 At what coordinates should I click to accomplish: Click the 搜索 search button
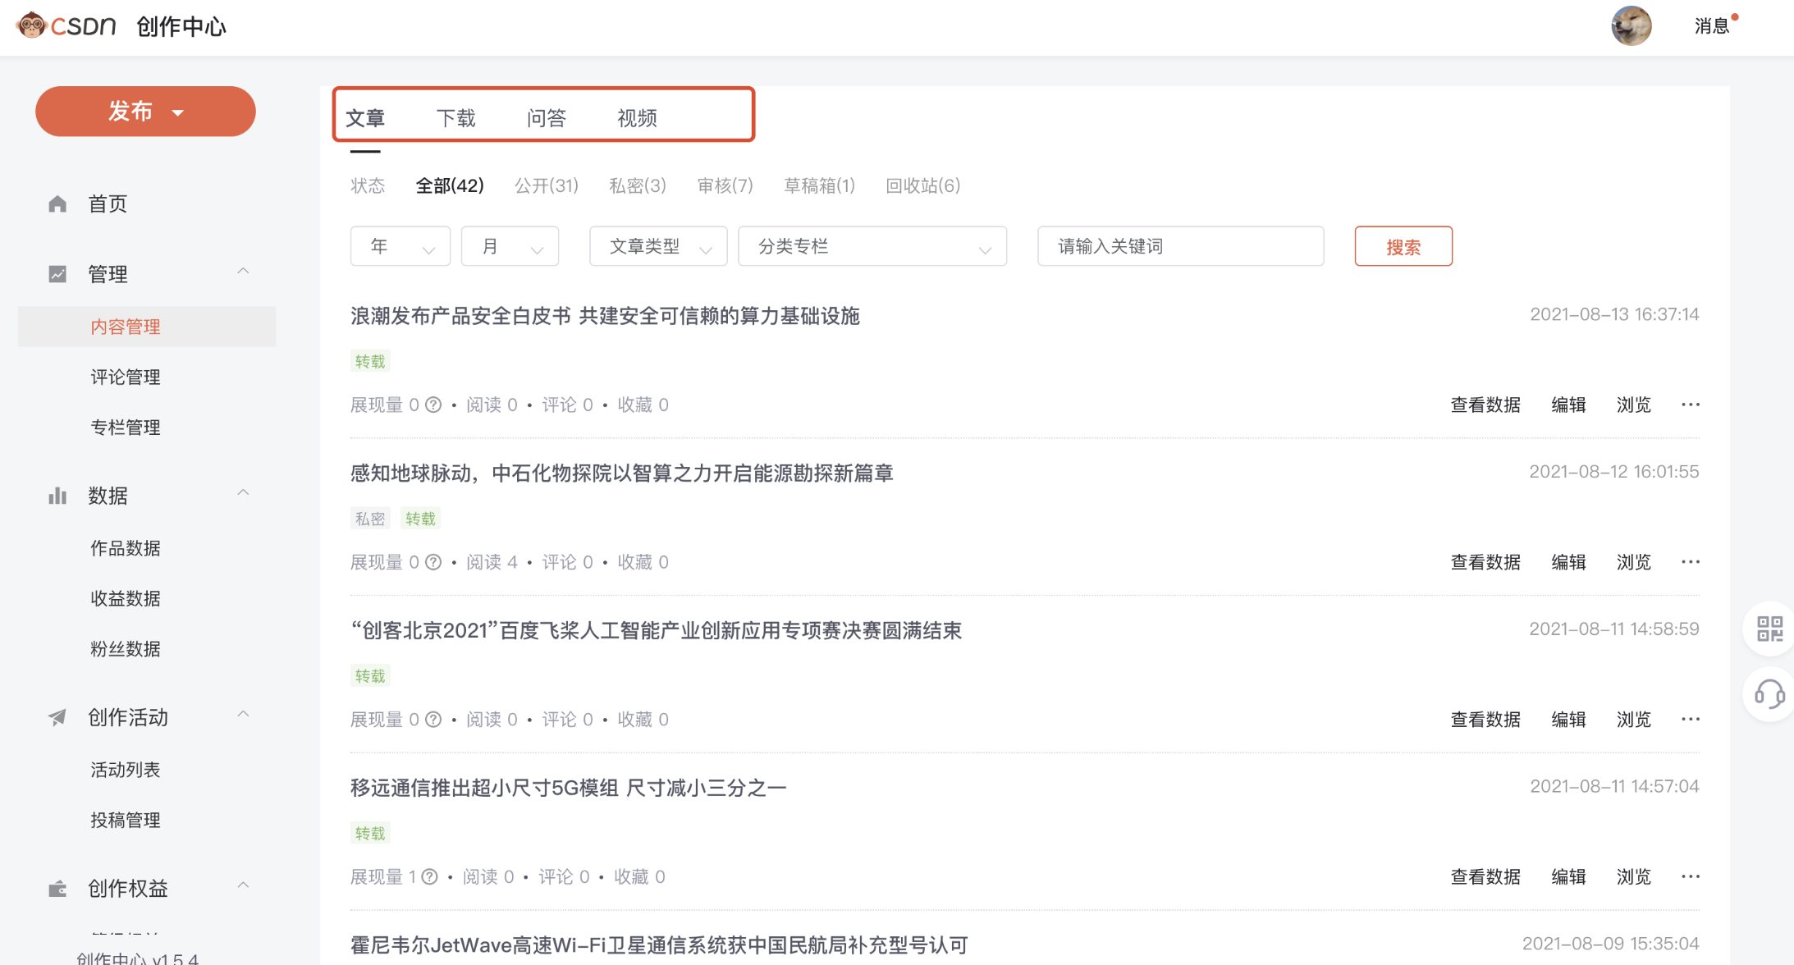tap(1403, 245)
